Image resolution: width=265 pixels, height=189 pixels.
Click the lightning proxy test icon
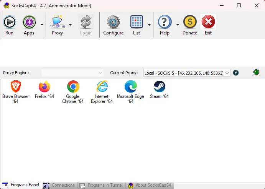point(236,73)
